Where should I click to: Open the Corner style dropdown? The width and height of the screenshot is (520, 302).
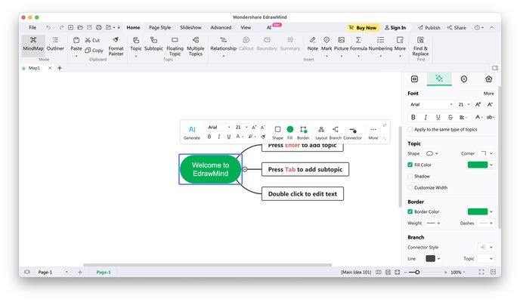487,153
